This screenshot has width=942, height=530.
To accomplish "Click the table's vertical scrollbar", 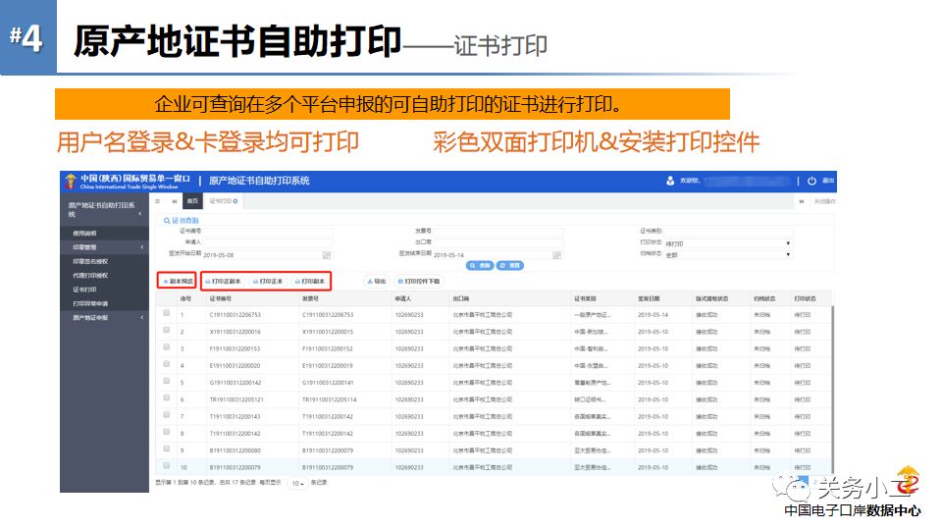I will click(833, 390).
